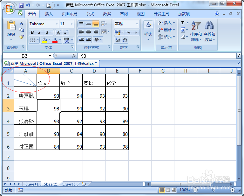Apply accounting number format
The width and height of the screenshot is (244, 196).
coord(118,32)
